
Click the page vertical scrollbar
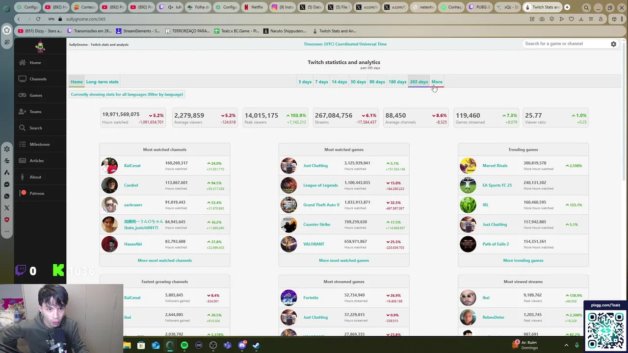(625, 113)
